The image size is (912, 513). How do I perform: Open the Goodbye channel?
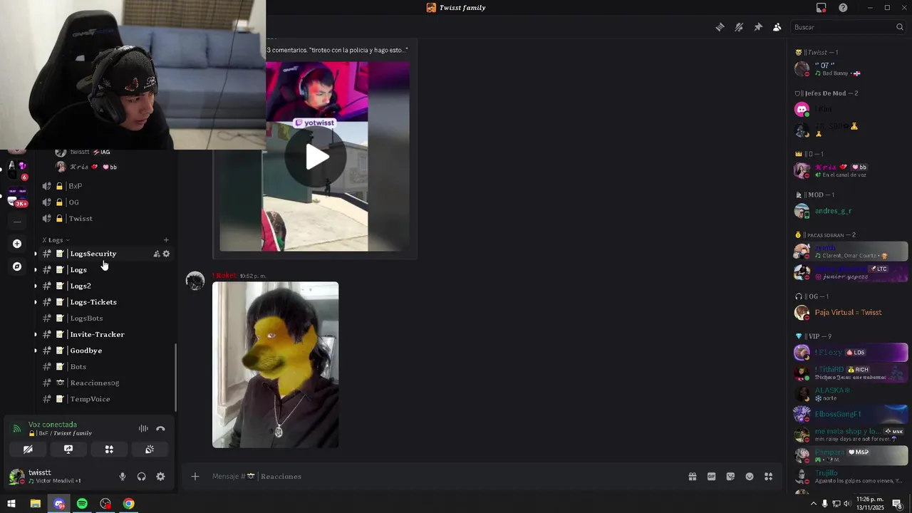coord(85,351)
